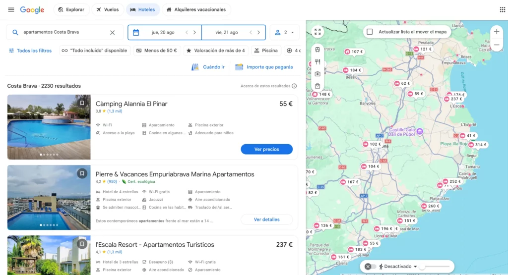Viewport: 508px width, 275px height.
Task: Click Ver precios for Càmping Alannia
Action: tap(266, 149)
